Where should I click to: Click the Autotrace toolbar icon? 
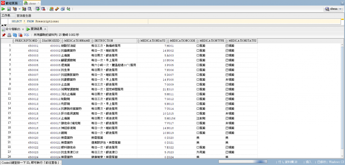coord(24,9)
